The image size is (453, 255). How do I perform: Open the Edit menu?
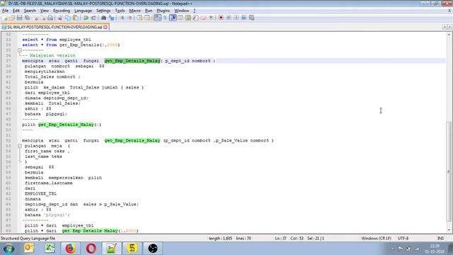point(16,11)
